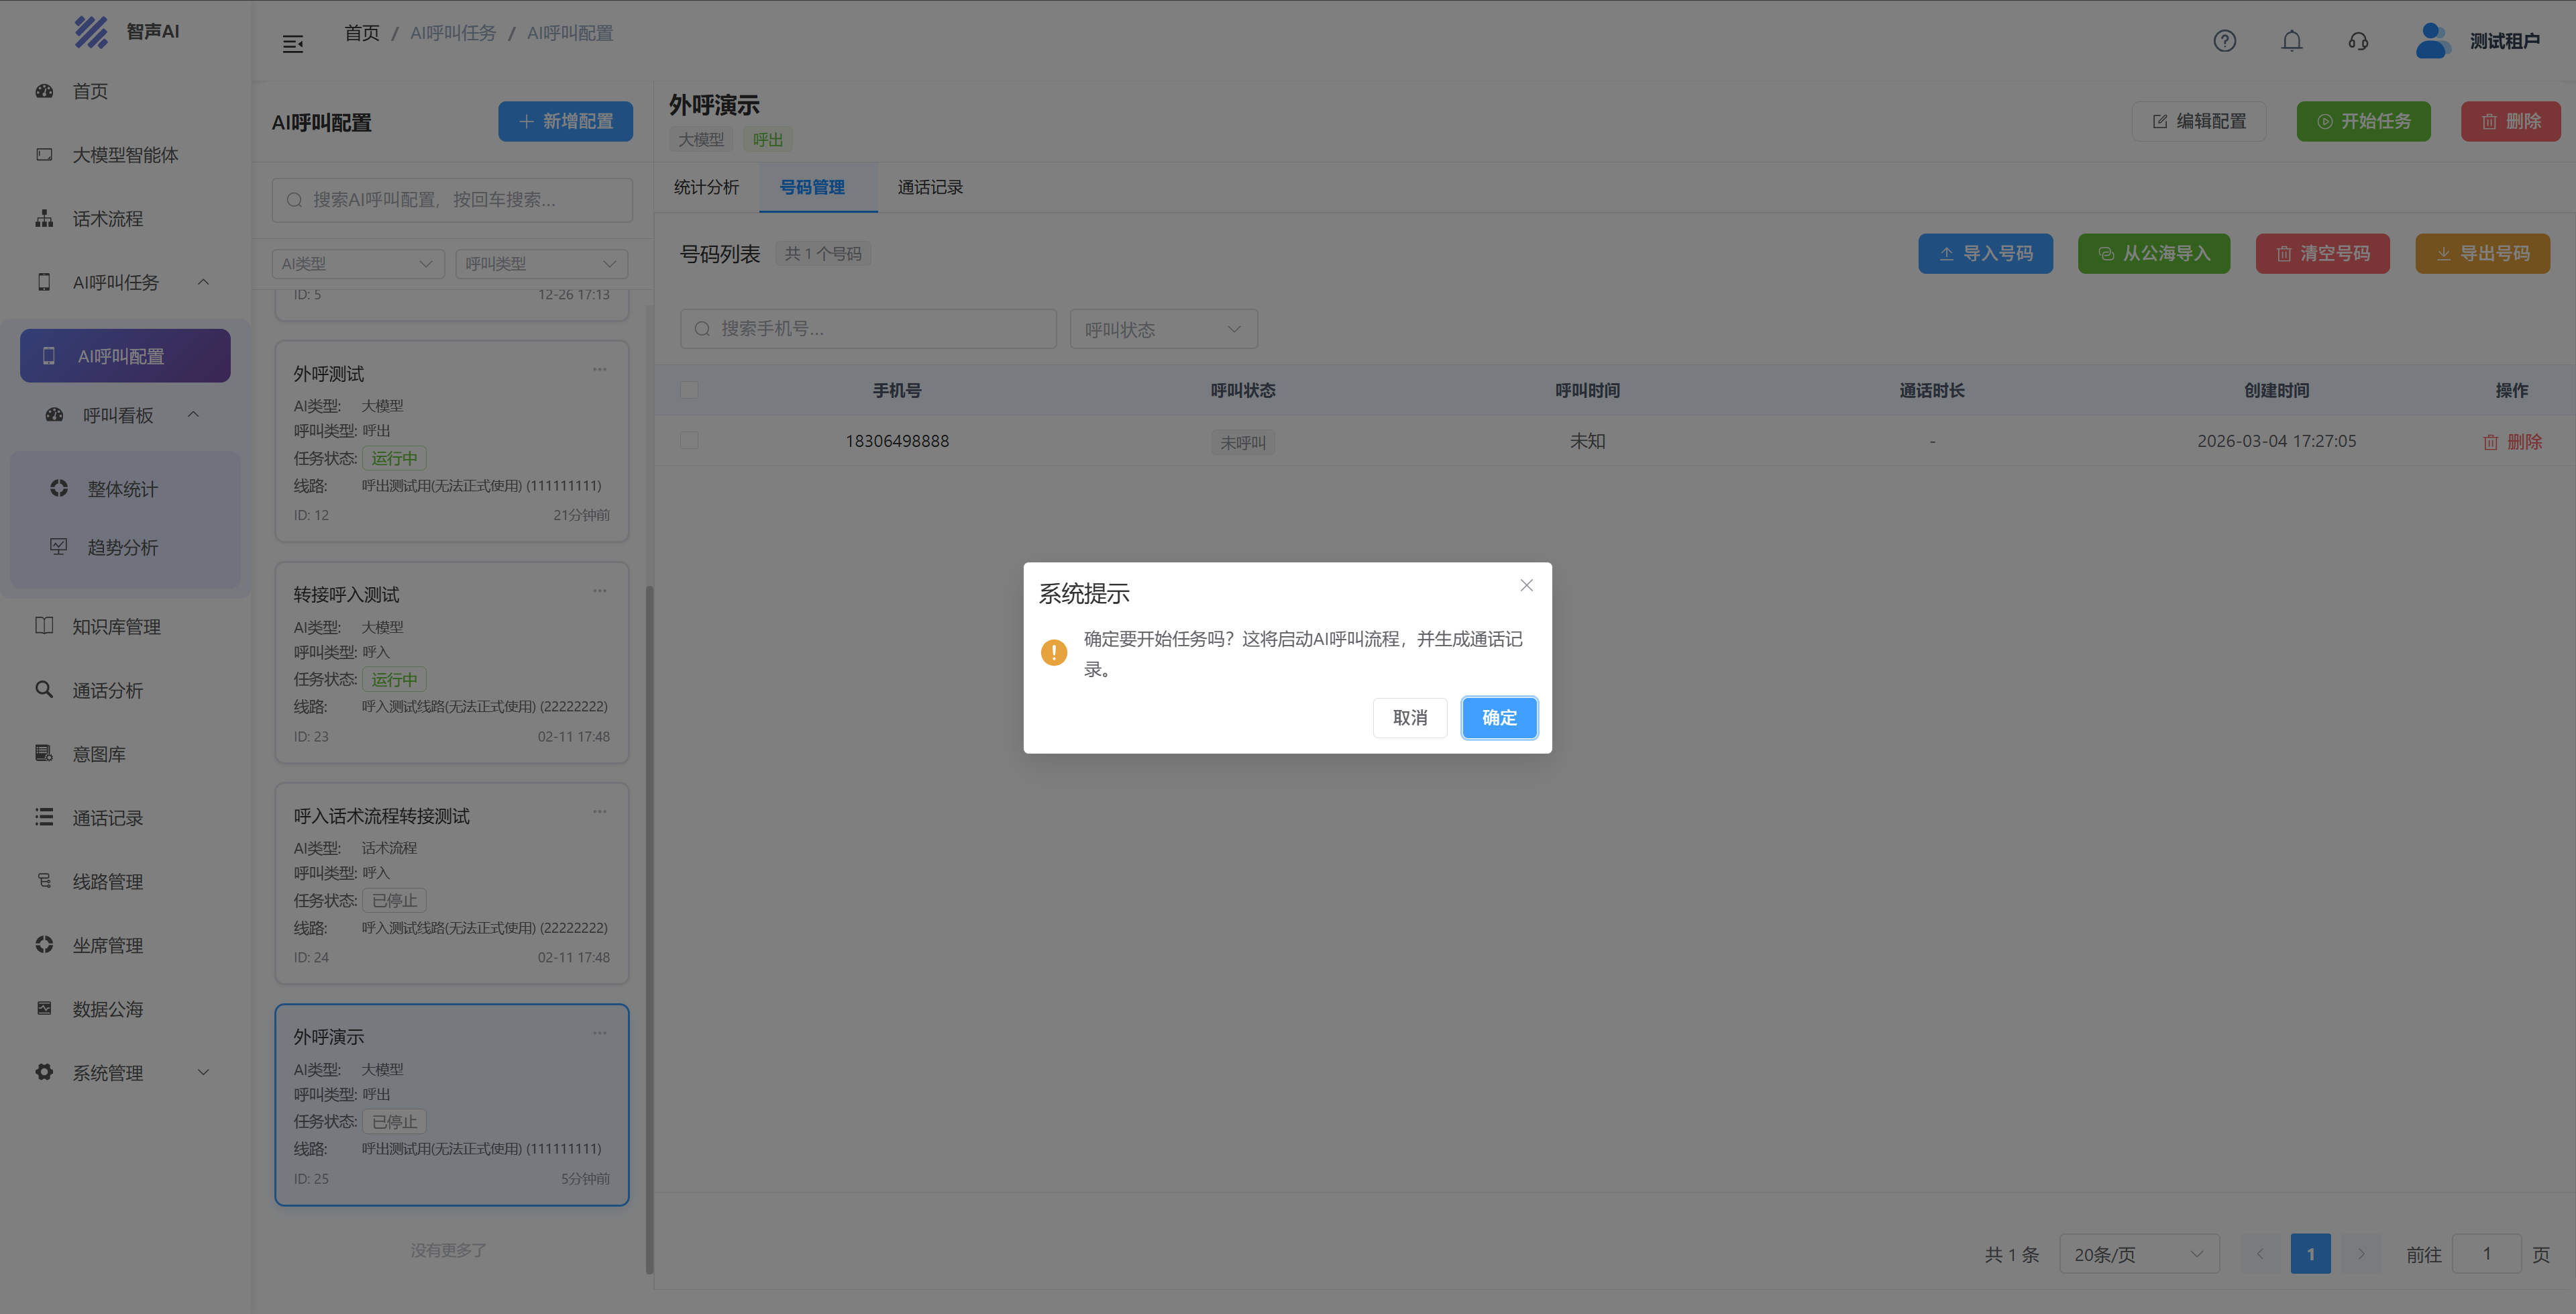Screen dimensions: 2576x1314
Task: Click the headset support icon
Action: 2358,41
